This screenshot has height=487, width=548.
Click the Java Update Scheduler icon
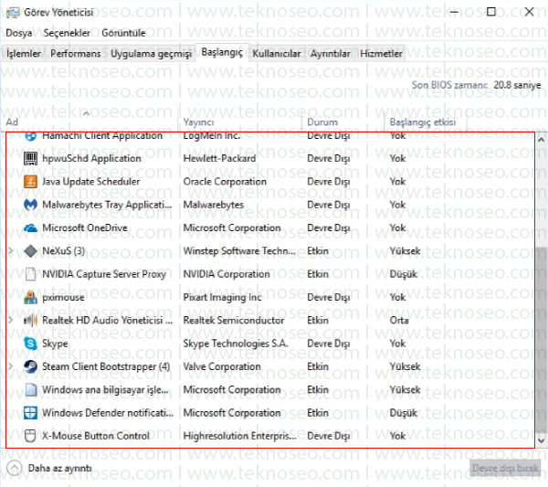[30, 182]
